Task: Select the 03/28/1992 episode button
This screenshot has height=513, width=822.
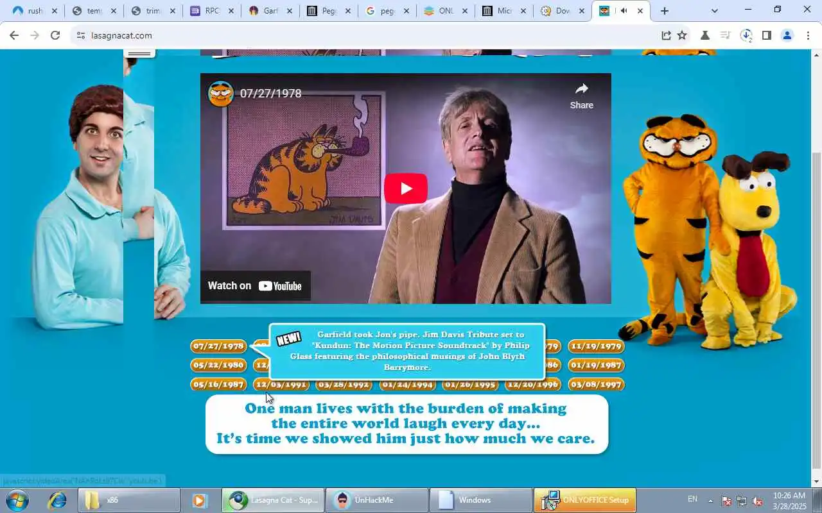Action: (344, 385)
